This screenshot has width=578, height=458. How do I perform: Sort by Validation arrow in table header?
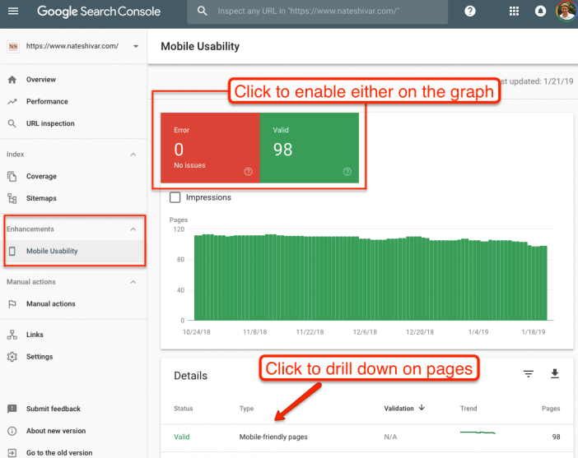click(422, 408)
